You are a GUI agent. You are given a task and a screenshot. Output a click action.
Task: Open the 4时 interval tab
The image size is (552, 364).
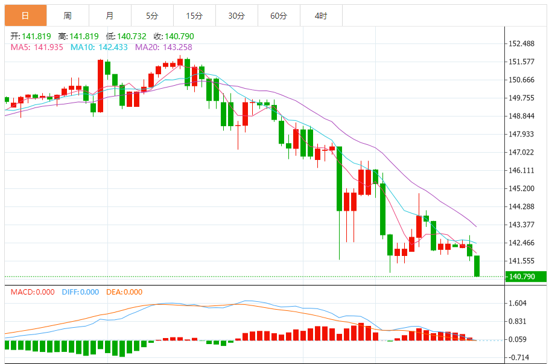point(321,16)
